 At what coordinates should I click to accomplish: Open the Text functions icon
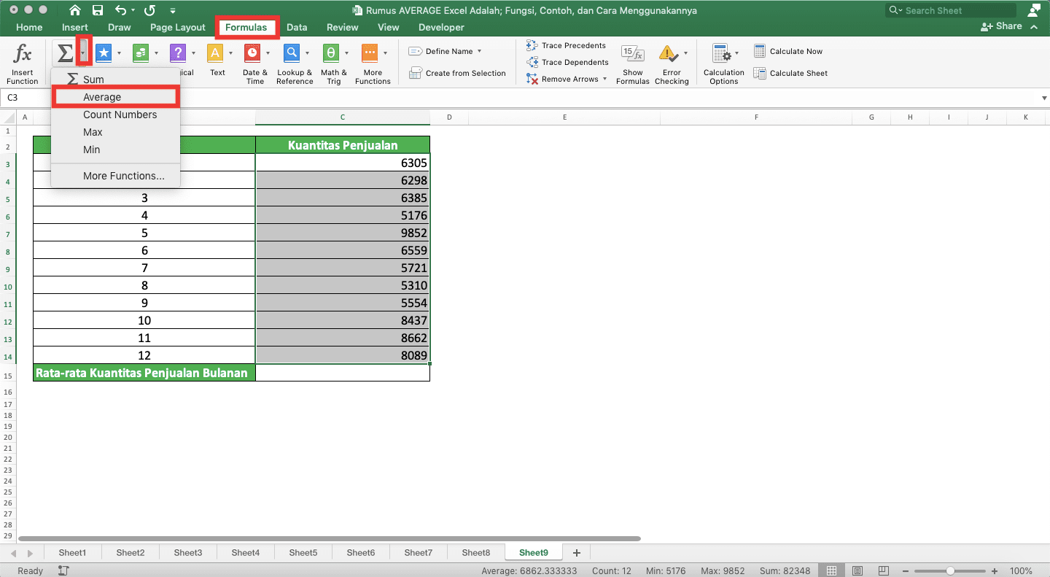(x=215, y=53)
